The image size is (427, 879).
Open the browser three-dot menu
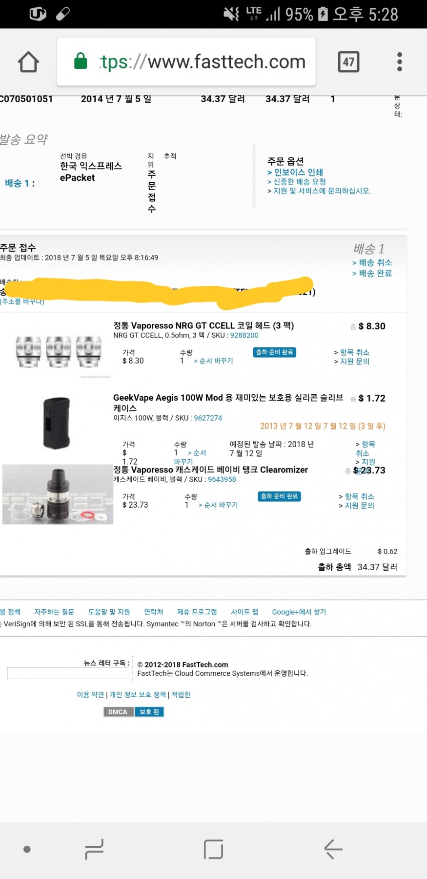(x=399, y=62)
